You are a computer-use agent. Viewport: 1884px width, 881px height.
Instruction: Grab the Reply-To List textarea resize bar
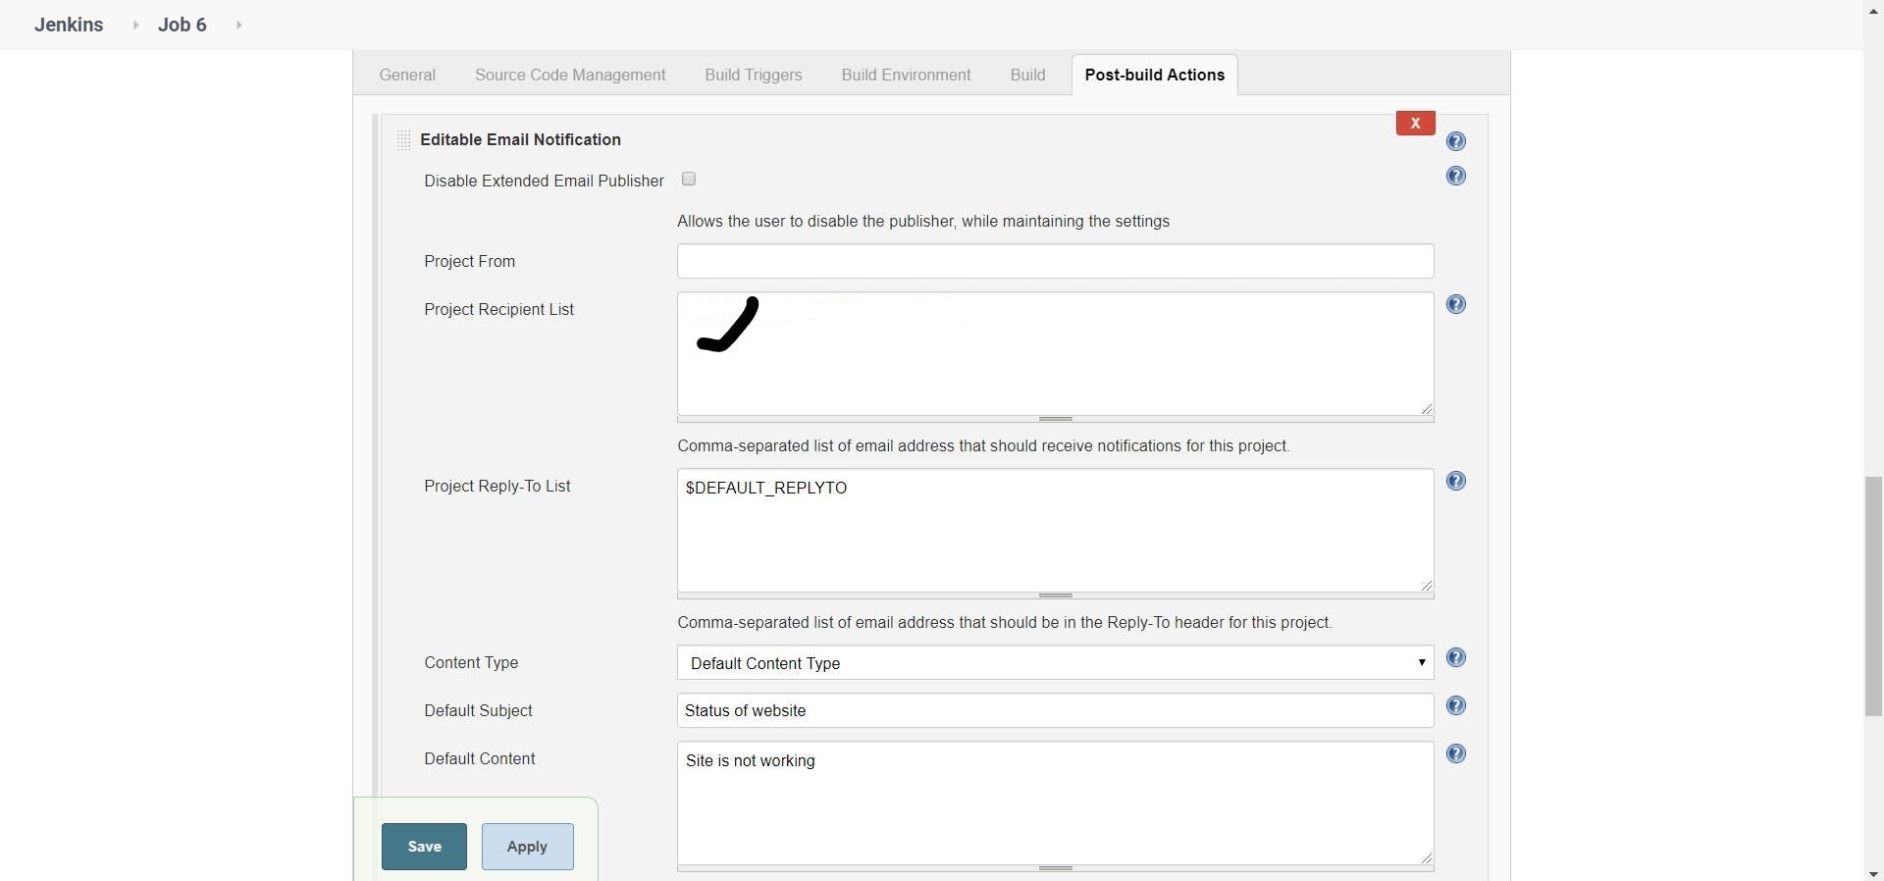1055,596
